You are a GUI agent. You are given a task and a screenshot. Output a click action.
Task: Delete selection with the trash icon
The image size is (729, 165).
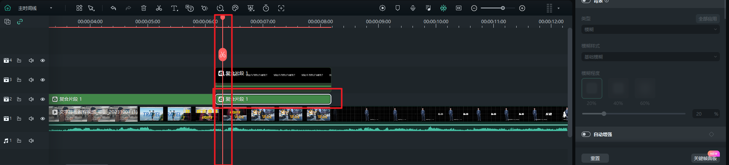(x=144, y=8)
